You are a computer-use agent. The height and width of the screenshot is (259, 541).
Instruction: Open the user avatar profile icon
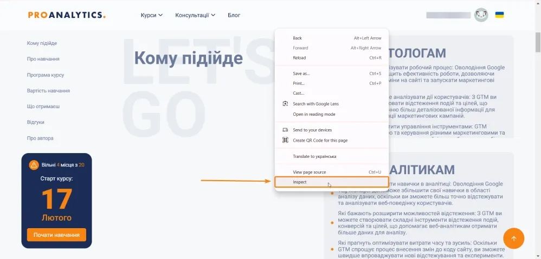[481, 15]
